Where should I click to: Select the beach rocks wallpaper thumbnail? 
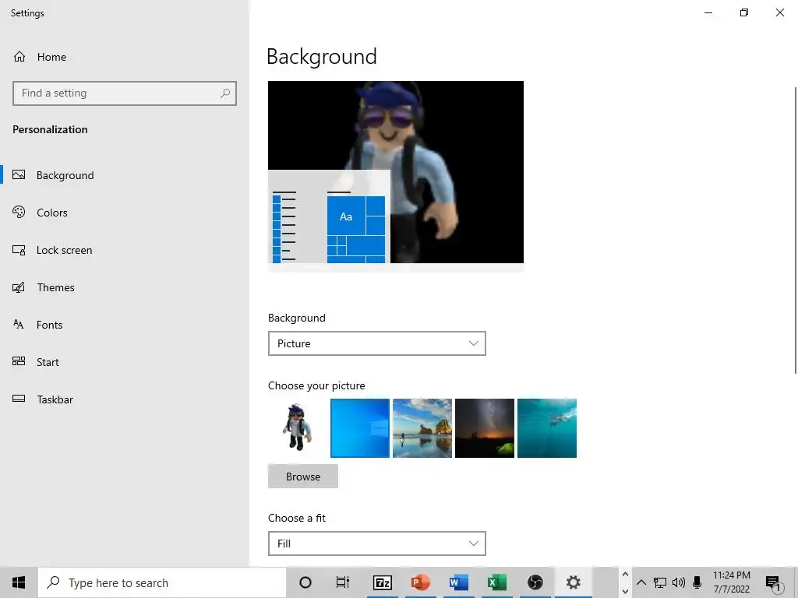coord(422,428)
